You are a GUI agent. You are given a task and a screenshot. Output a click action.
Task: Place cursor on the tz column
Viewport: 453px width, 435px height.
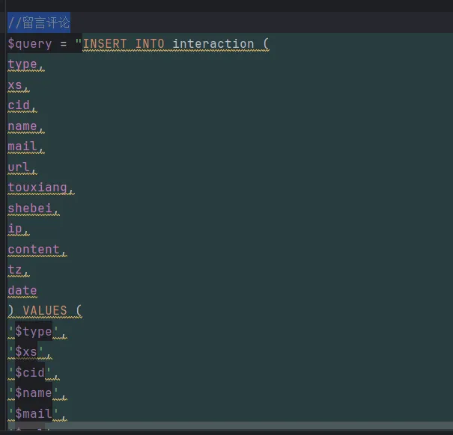click(x=16, y=270)
